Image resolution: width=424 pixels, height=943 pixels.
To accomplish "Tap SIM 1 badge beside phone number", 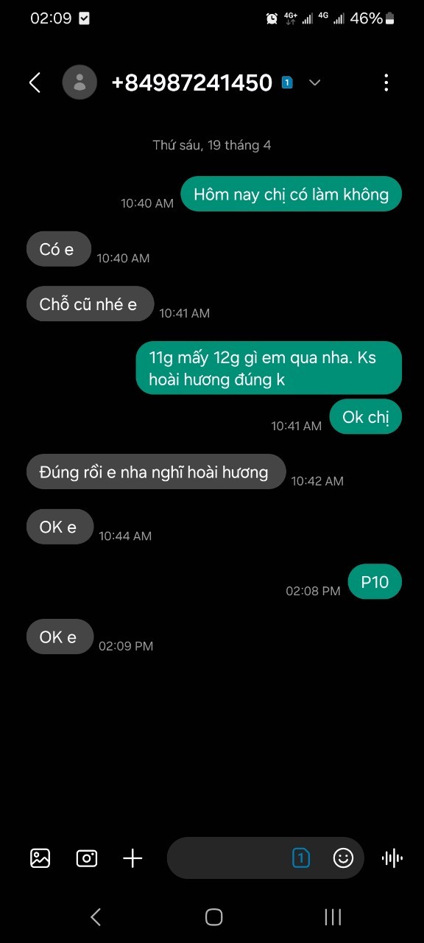I will coord(288,83).
